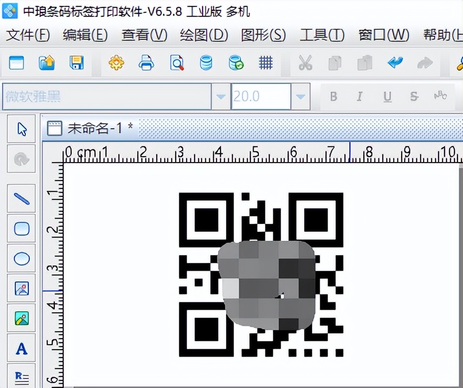Open database settings cylinder icon
The width and height of the screenshot is (463, 388).
[x=206, y=63]
